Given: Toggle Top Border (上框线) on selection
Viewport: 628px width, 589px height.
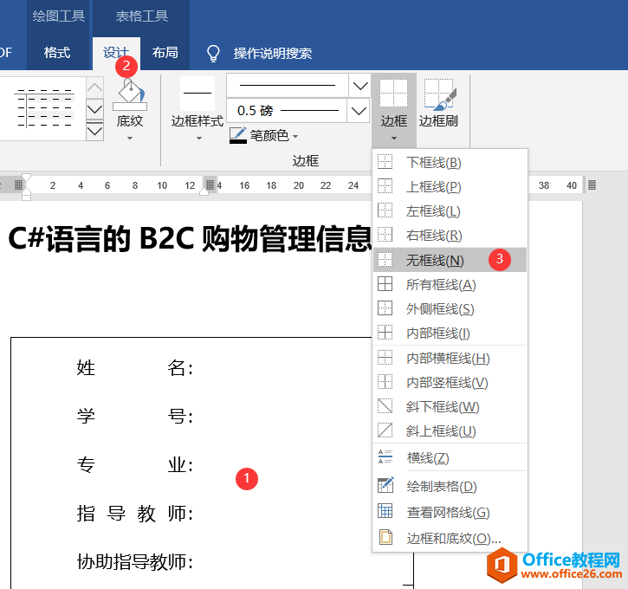Looking at the screenshot, I should 433,187.
